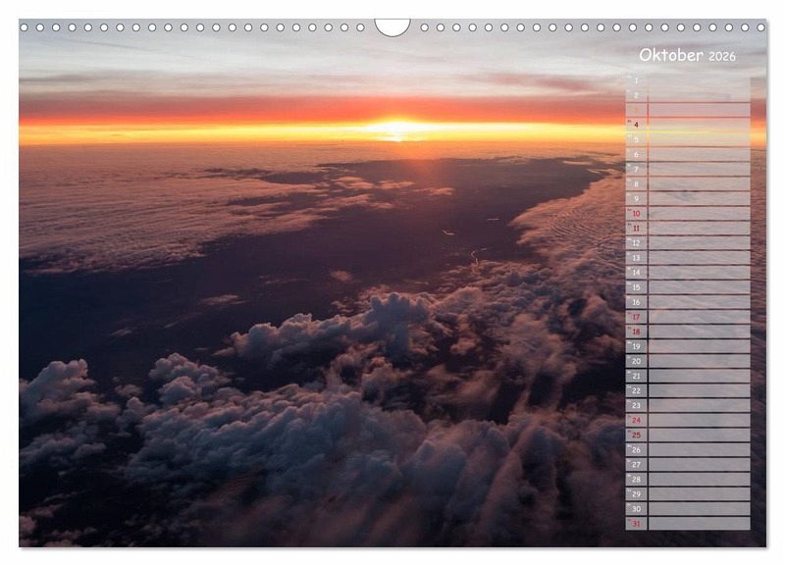
Task: Click the year 2026 text
Action: 721,56
